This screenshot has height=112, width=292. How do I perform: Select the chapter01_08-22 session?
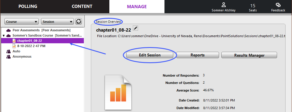point(43,41)
